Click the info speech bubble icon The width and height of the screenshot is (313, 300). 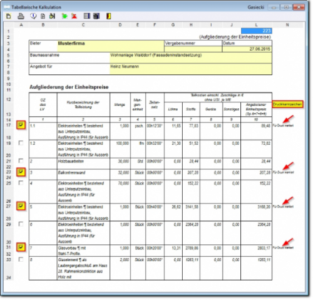point(33,16)
